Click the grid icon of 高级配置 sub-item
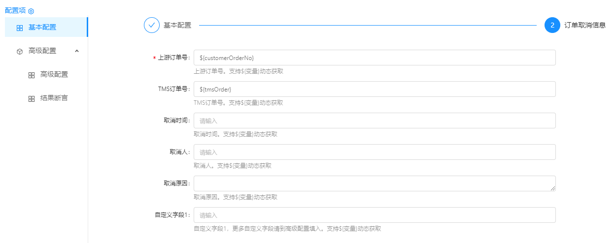Screen dimensions: 616x243 click(32, 75)
